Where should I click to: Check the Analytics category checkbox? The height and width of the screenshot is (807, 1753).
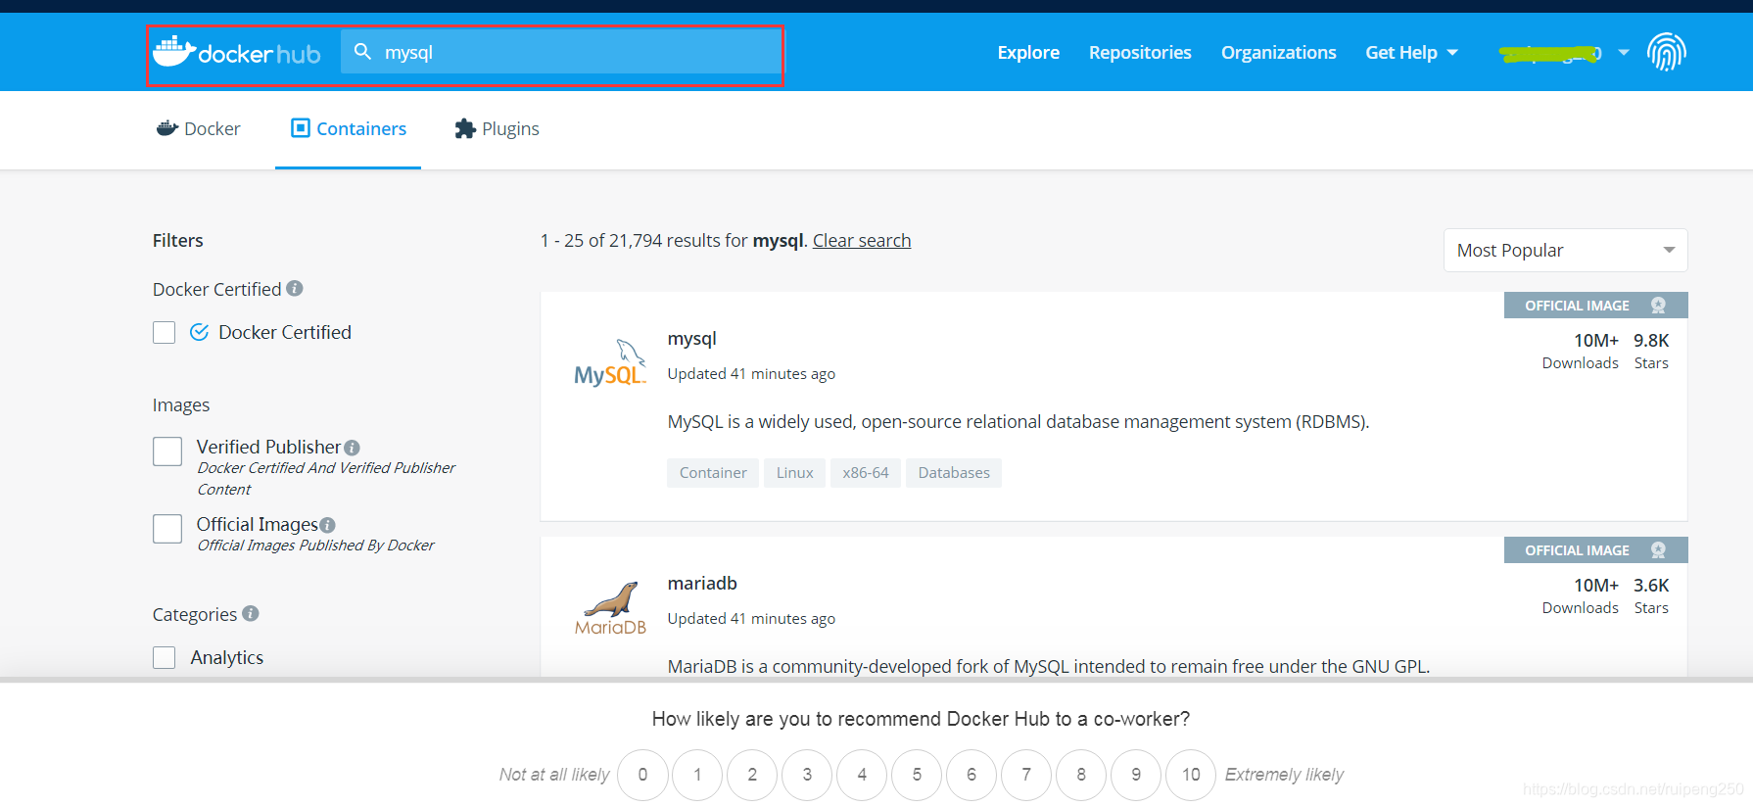(165, 657)
